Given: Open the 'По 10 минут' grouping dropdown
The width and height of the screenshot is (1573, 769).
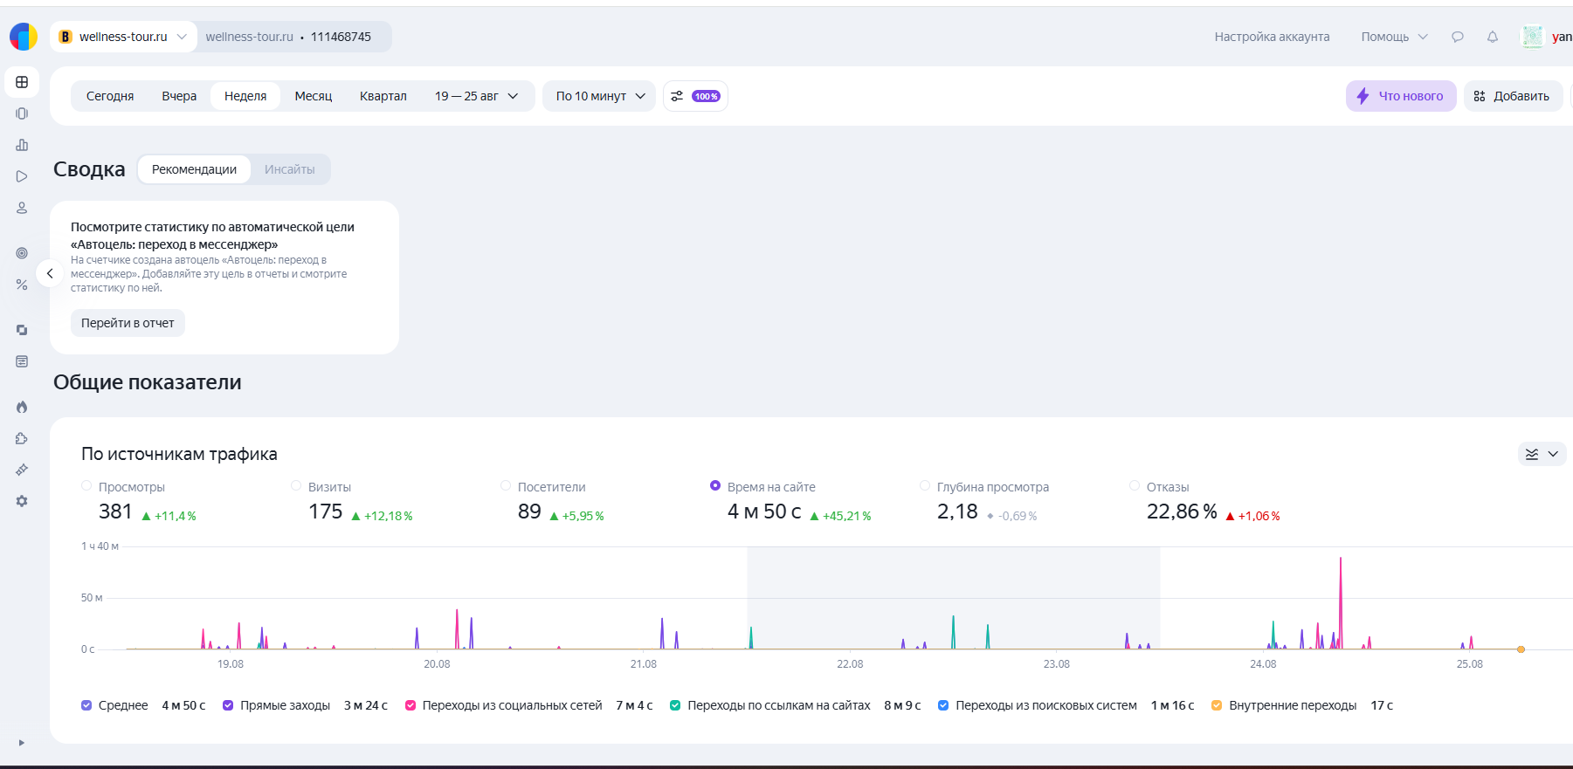Looking at the screenshot, I should point(600,96).
